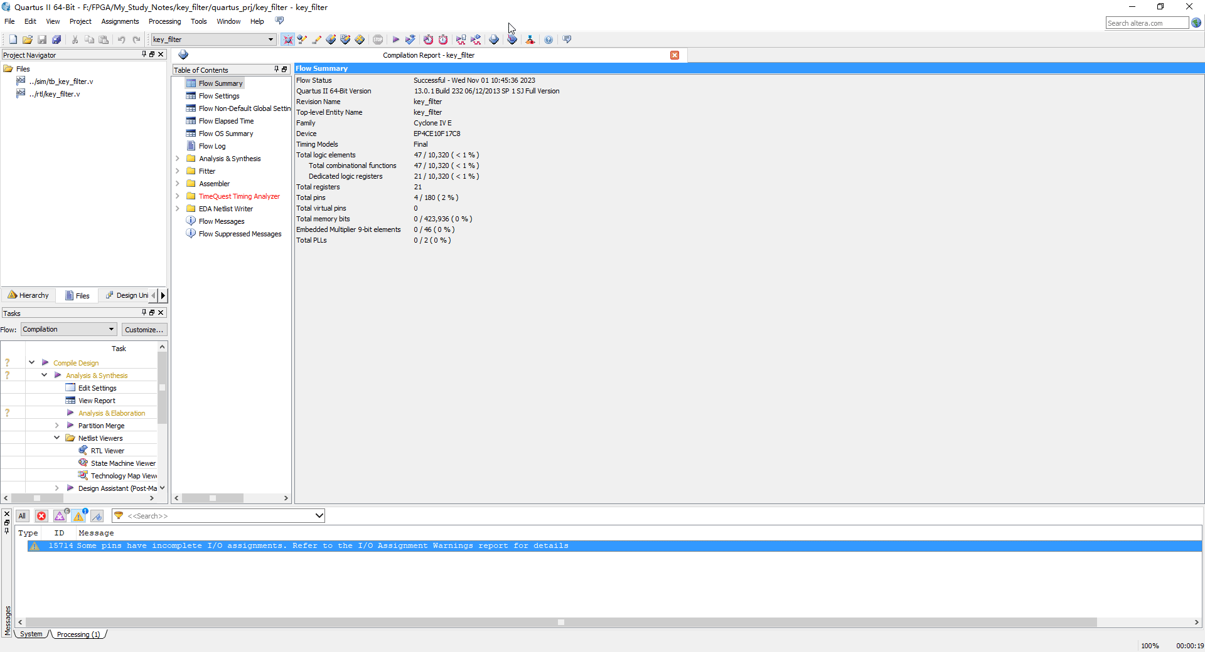This screenshot has width=1205, height=652.
Task: Open the key_filter revision dropdown
Action: (x=270, y=39)
